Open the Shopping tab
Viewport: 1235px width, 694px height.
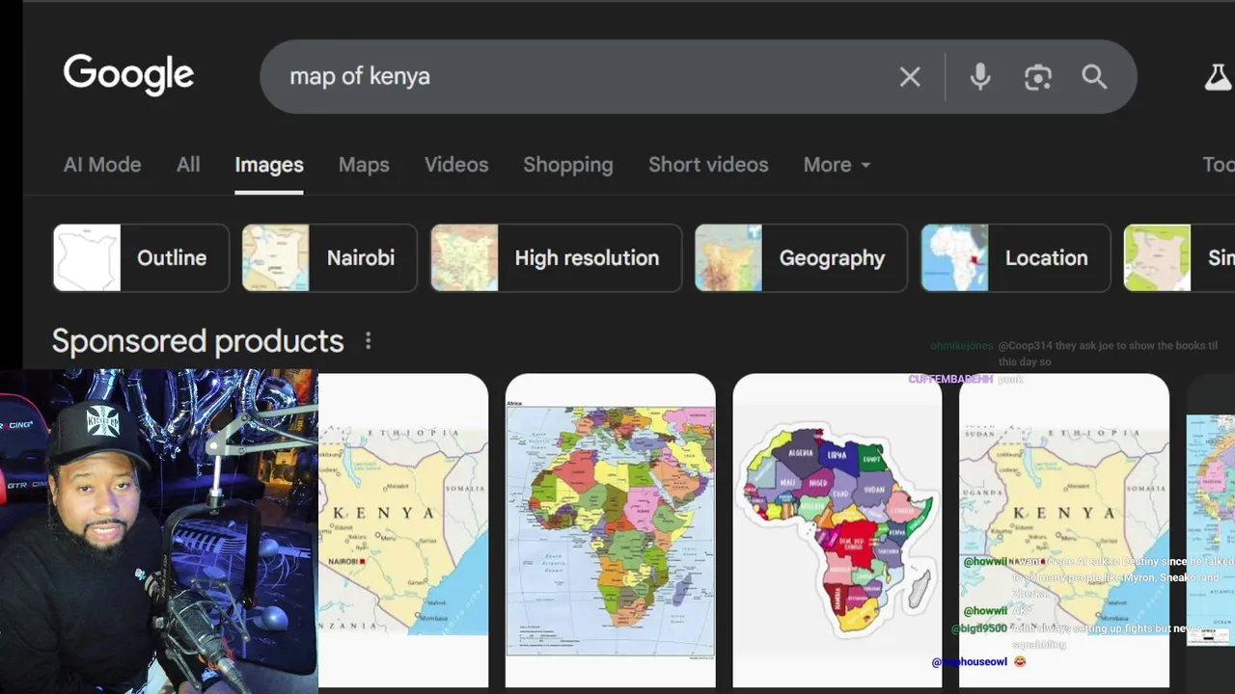pyautogui.click(x=568, y=165)
